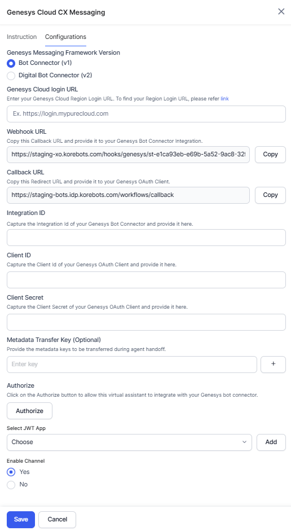Save the channel configuration
This screenshot has height=531, width=291.
pyautogui.click(x=21, y=520)
